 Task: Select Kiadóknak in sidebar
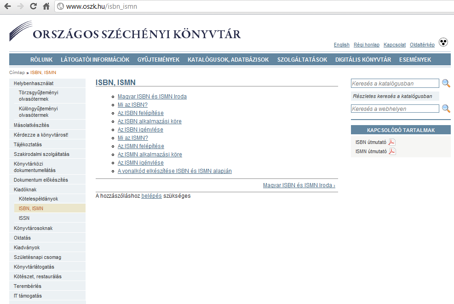pos(47,189)
